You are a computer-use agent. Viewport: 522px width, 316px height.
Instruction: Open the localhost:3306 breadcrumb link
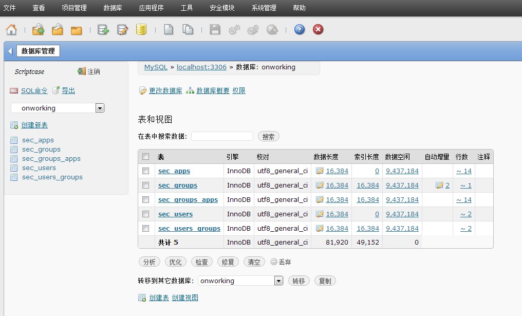pyautogui.click(x=201, y=67)
